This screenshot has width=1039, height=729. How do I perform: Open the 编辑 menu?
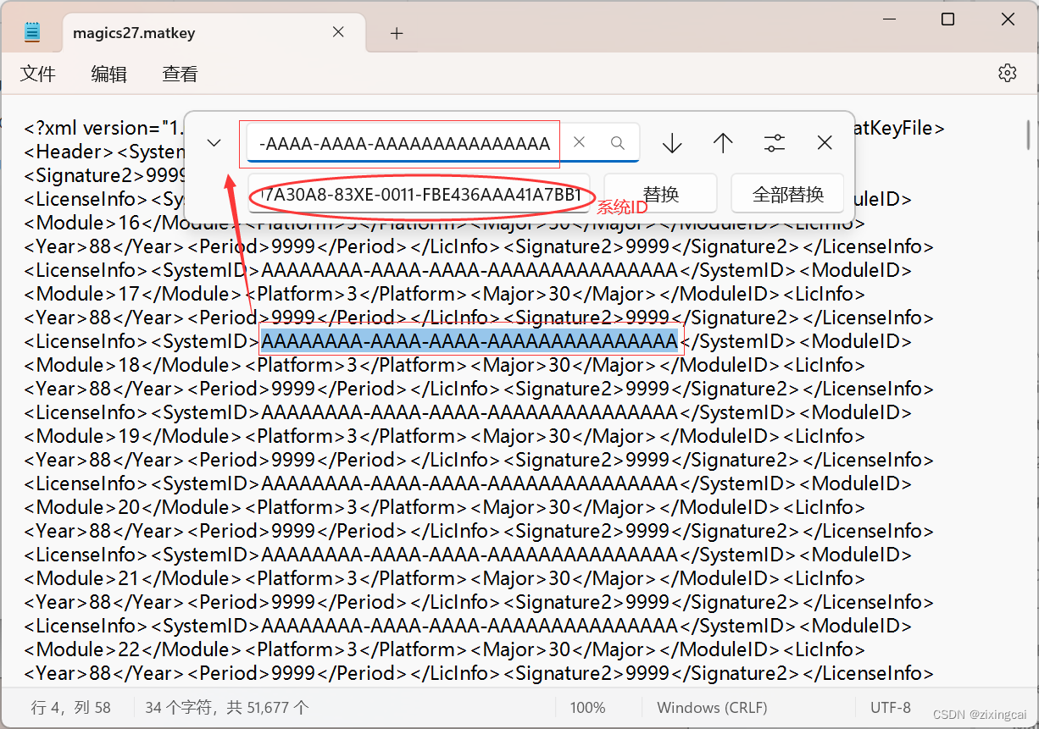pyautogui.click(x=108, y=74)
